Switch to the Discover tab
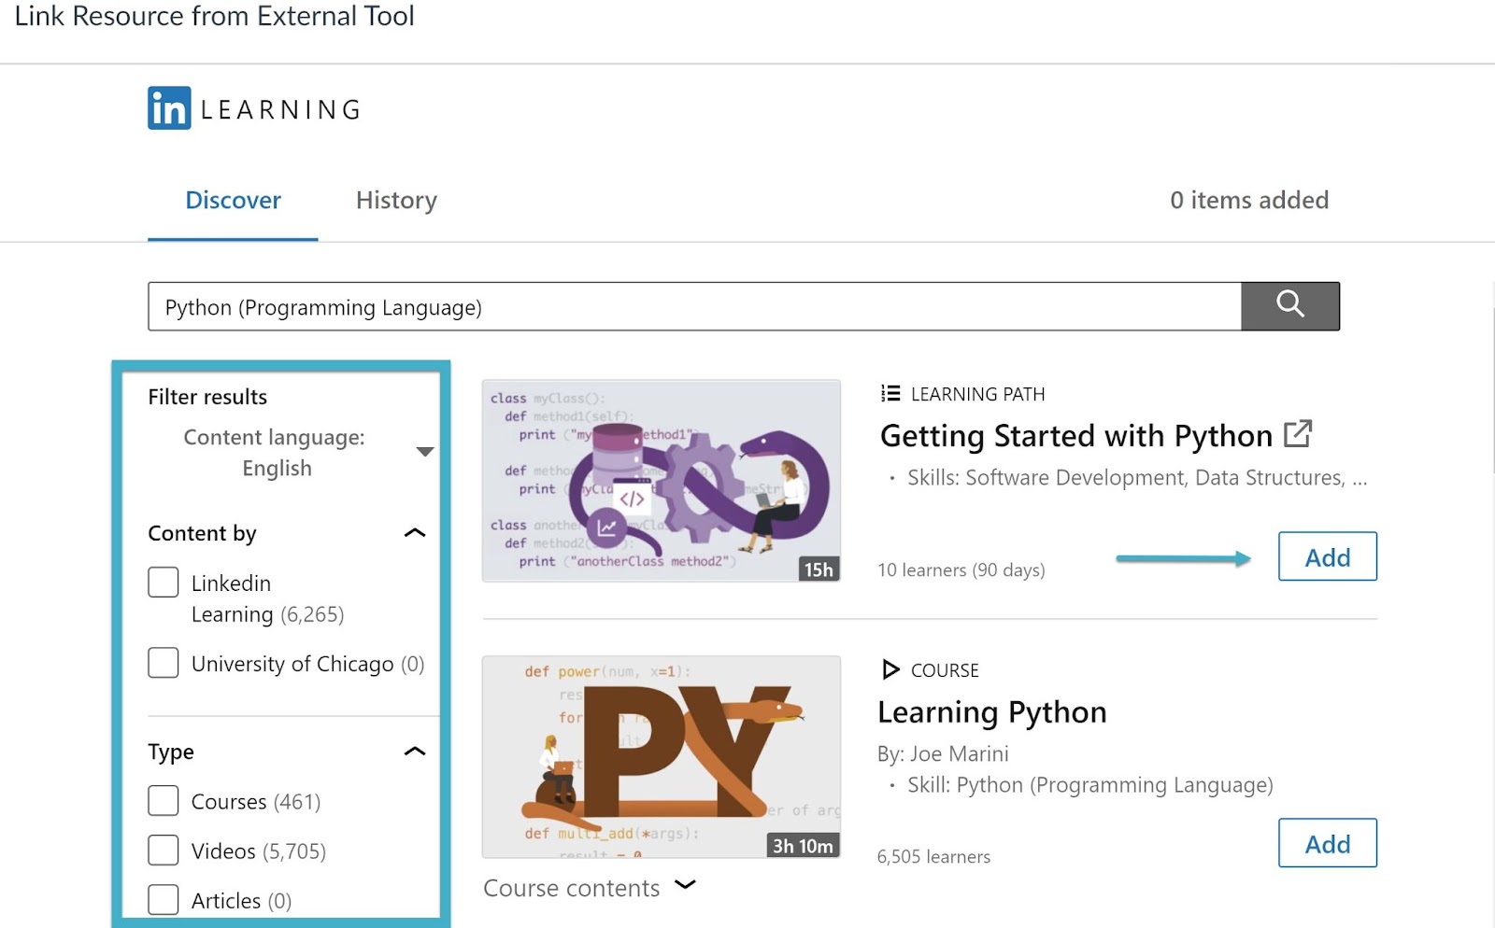 233,200
